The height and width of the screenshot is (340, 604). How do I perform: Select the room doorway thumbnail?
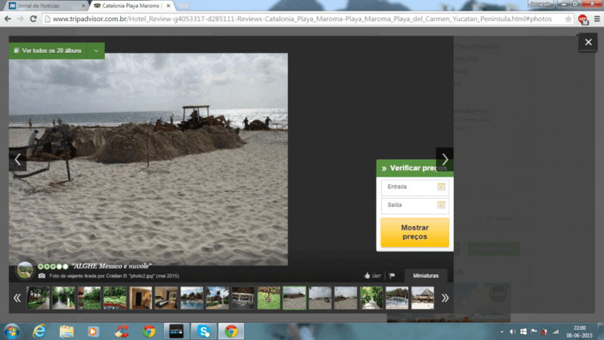click(x=140, y=298)
